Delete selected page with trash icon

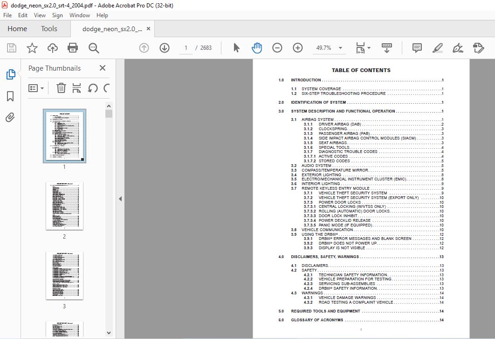(61, 88)
